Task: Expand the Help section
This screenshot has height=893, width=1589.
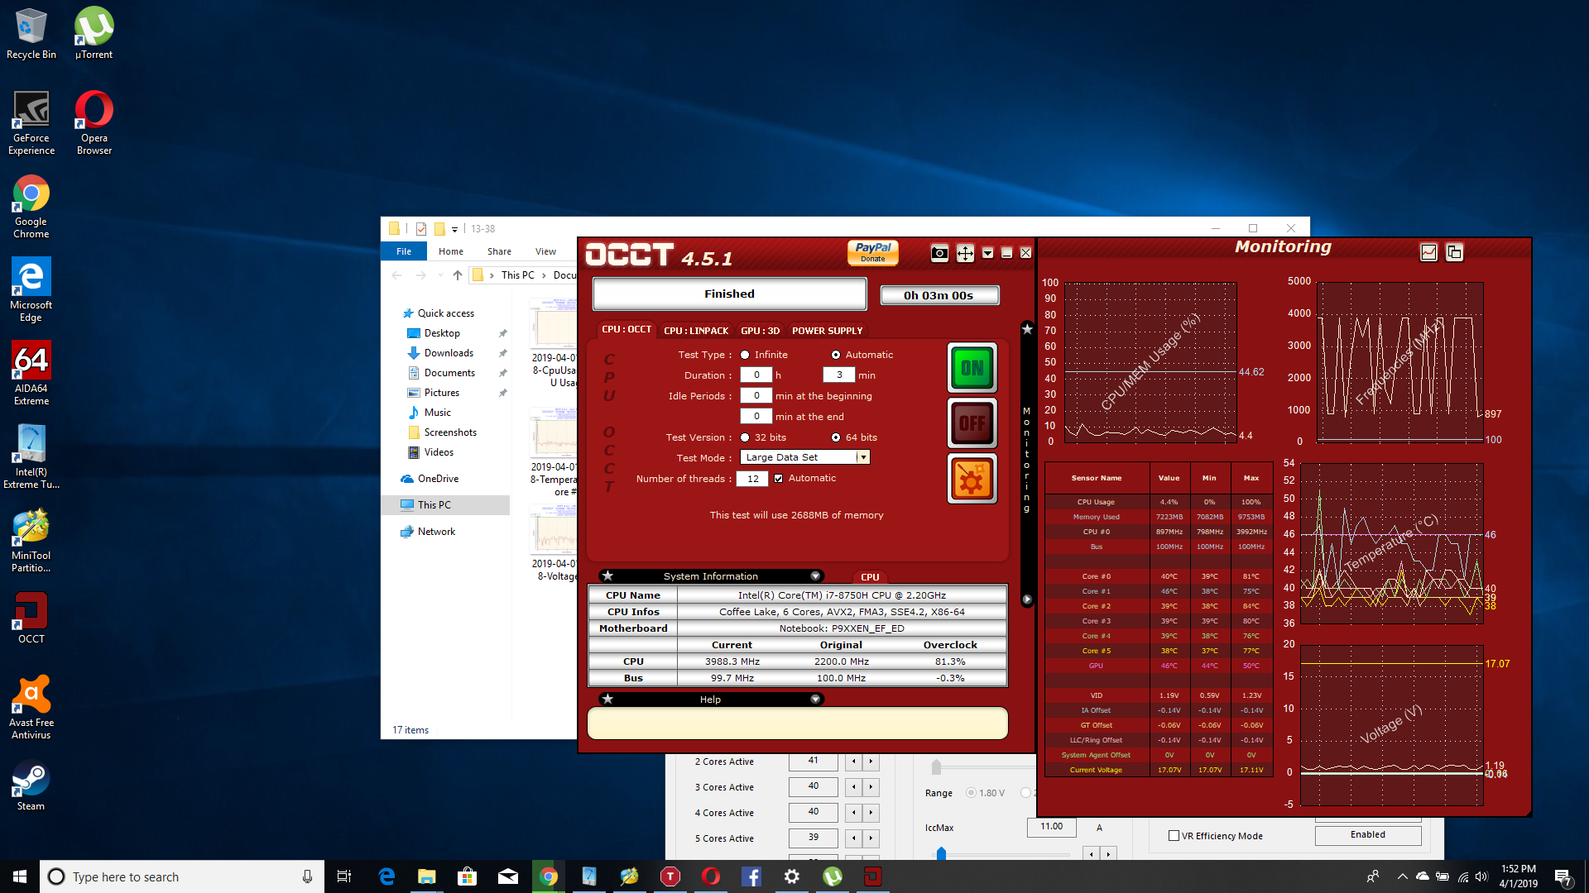Action: click(x=815, y=699)
